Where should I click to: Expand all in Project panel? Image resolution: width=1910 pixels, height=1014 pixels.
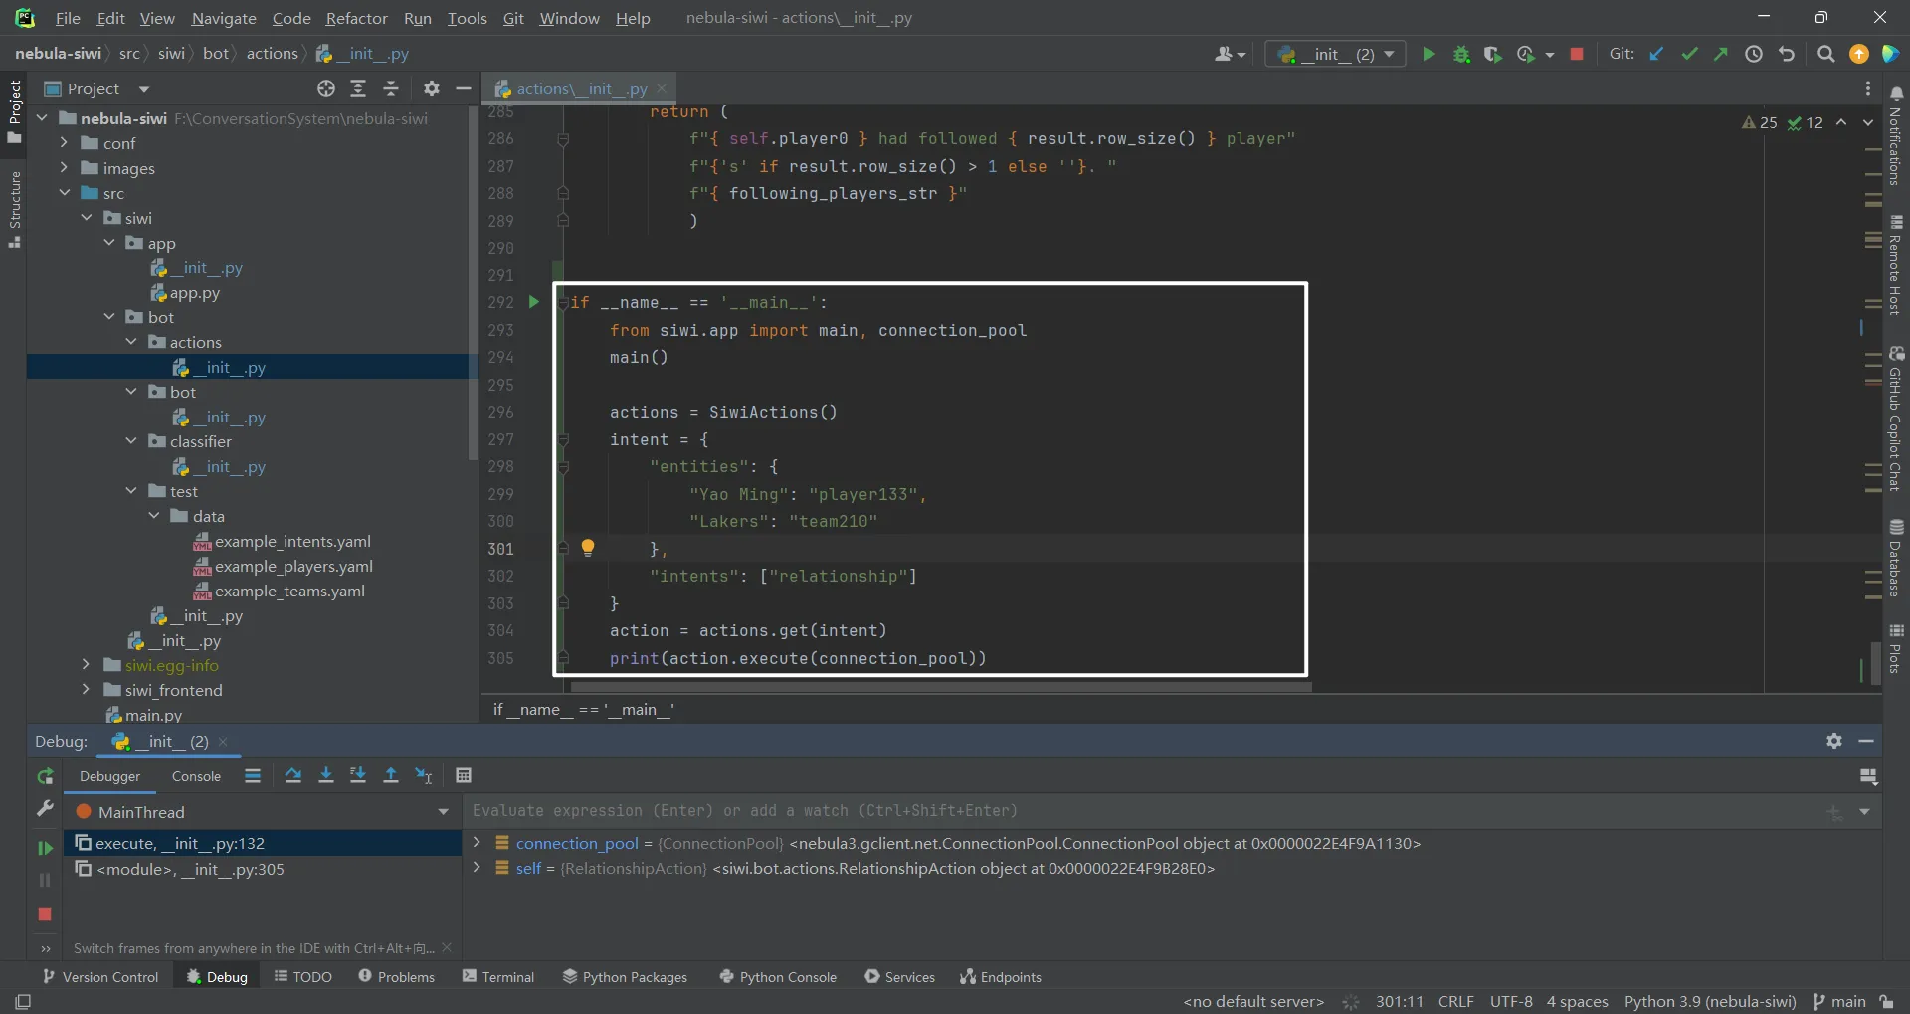tap(358, 88)
